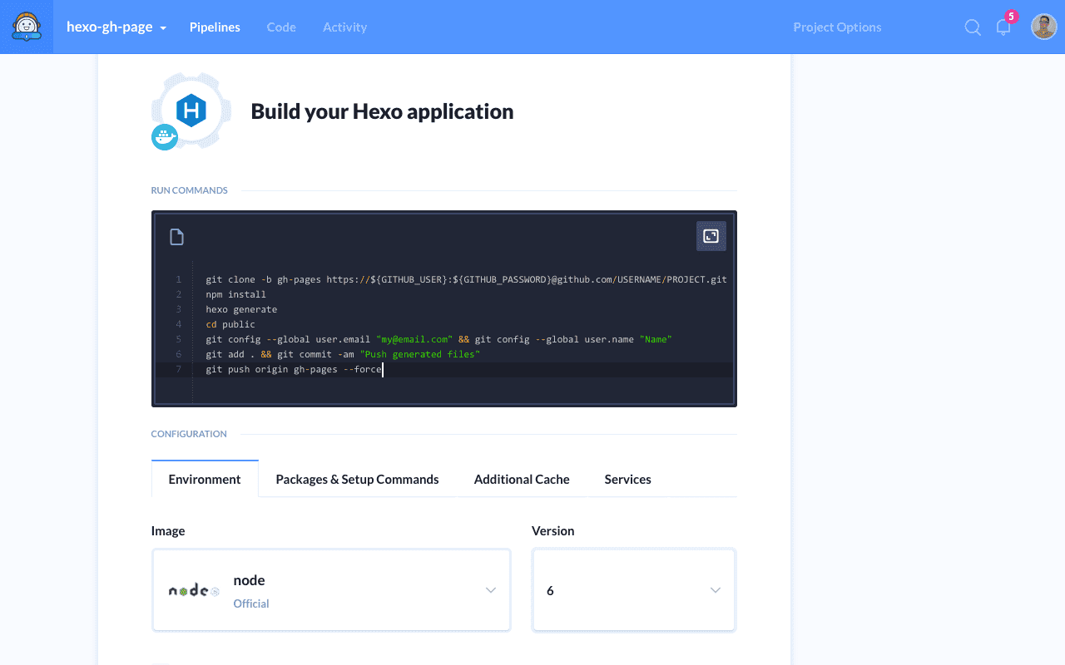The height and width of the screenshot is (665, 1065).
Task: Open the Code section
Action: tap(281, 27)
